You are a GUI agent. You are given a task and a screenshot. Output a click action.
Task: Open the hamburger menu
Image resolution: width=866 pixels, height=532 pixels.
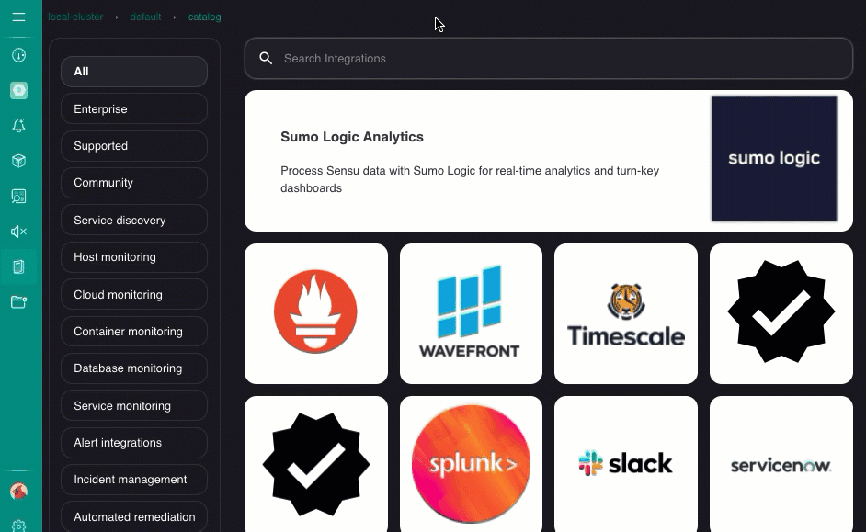tap(18, 17)
